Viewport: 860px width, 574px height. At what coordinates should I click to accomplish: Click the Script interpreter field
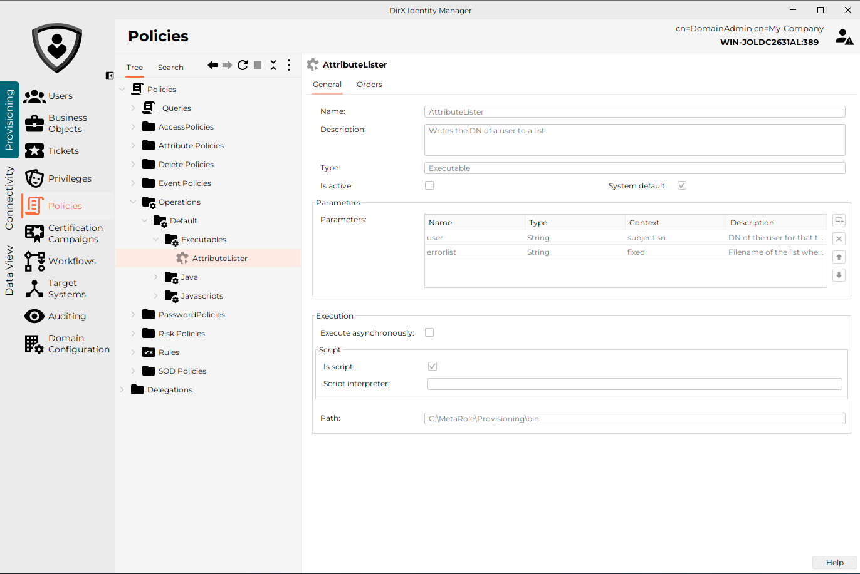click(x=634, y=384)
